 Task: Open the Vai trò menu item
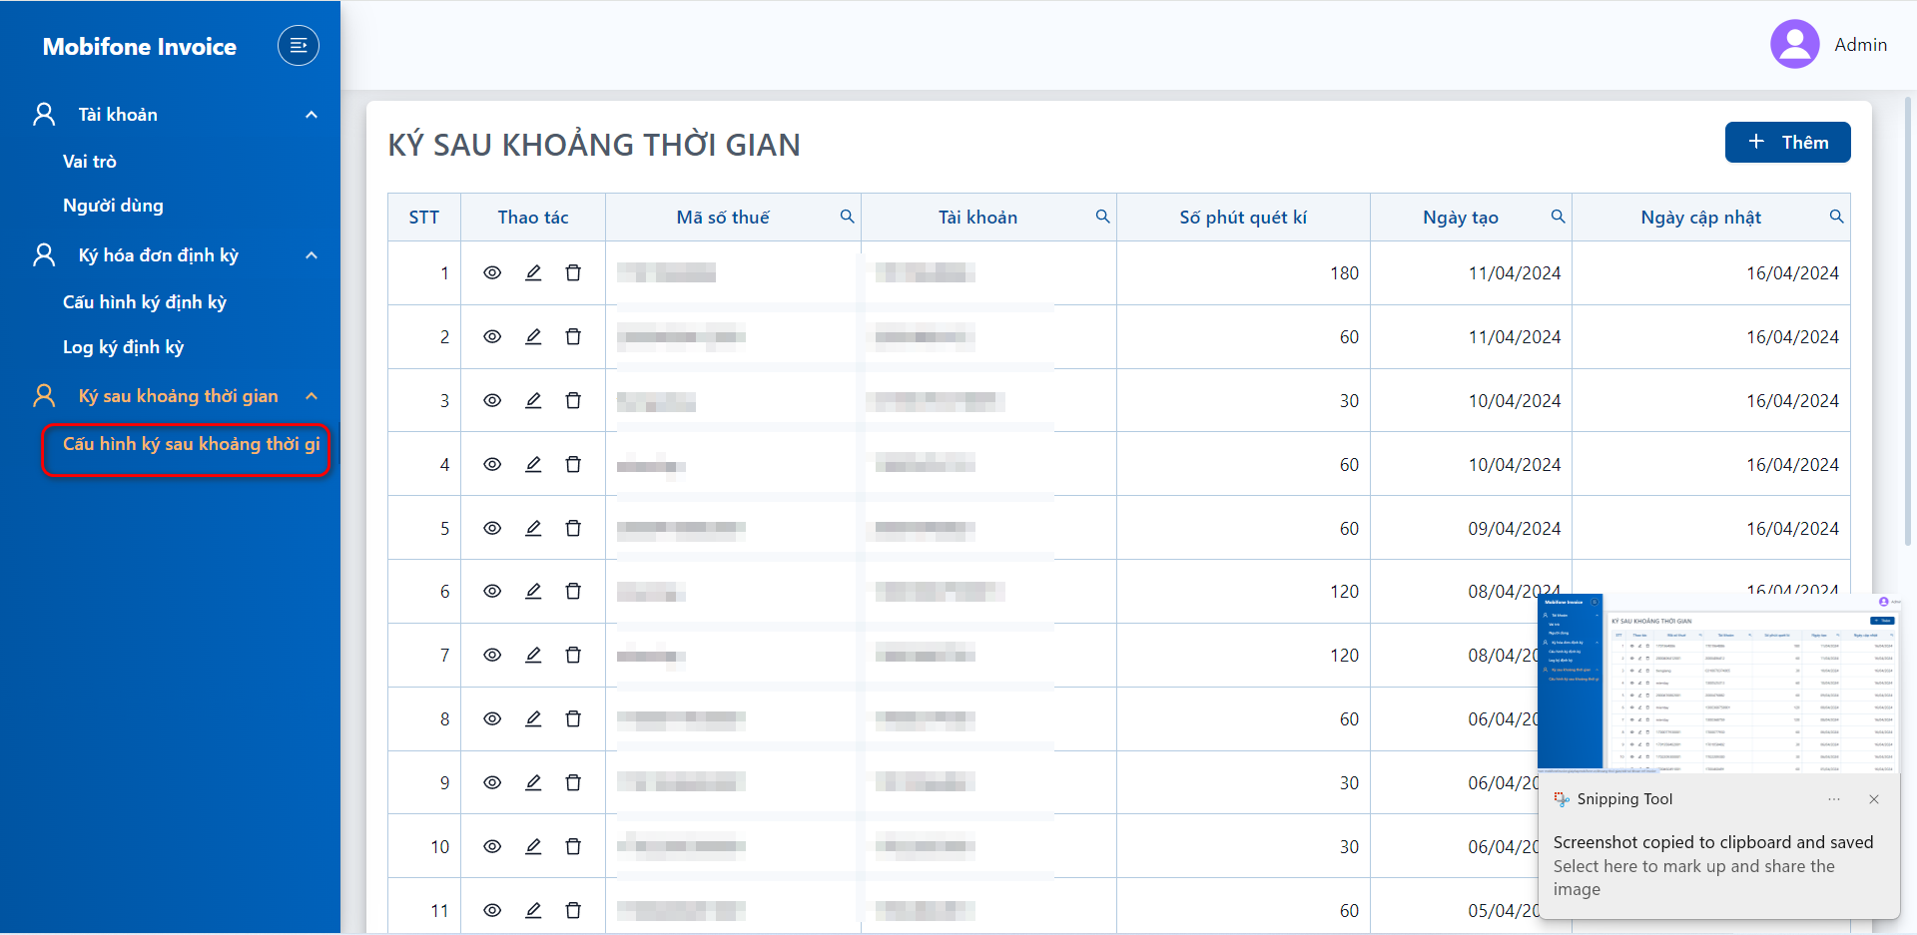pos(90,161)
